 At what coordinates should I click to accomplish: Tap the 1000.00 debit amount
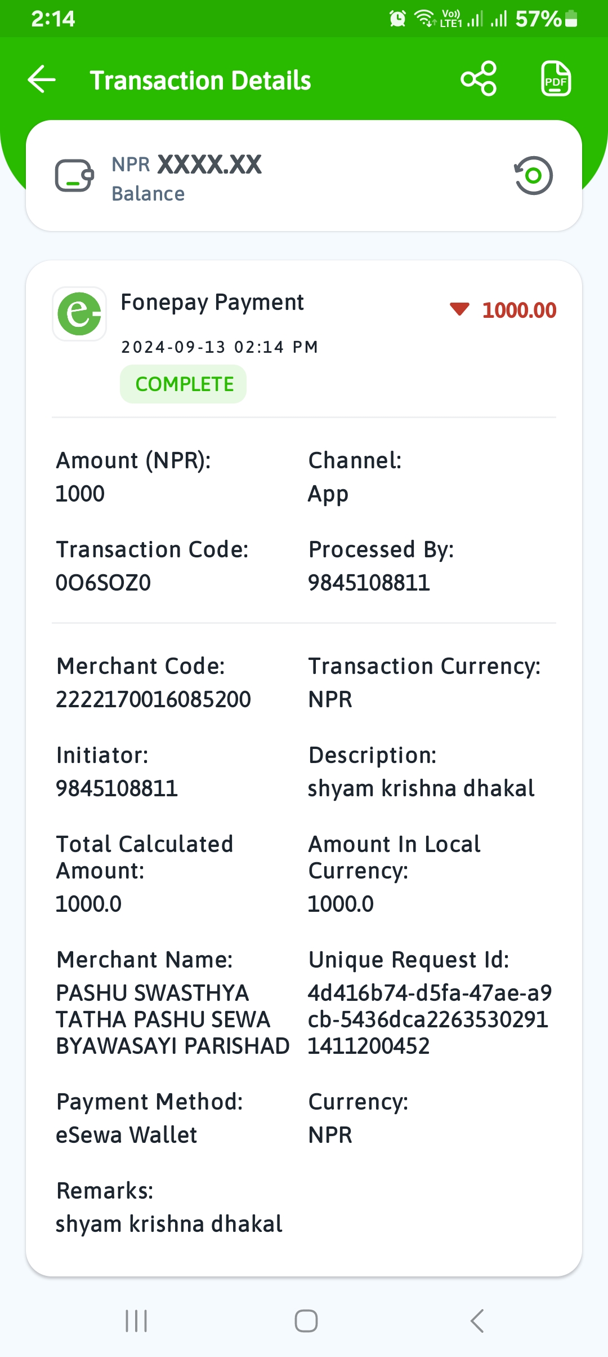pos(519,311)
